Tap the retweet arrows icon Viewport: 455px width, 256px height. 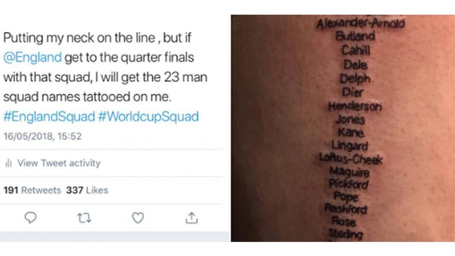(x=85, y=218)
